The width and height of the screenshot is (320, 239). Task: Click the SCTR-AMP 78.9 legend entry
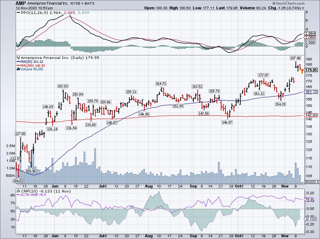31,195
